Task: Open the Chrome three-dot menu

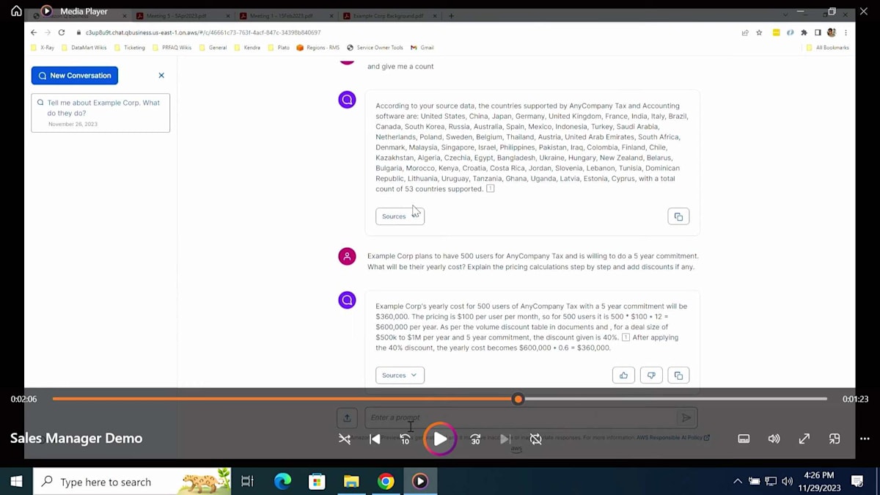Action: point(846,32)
